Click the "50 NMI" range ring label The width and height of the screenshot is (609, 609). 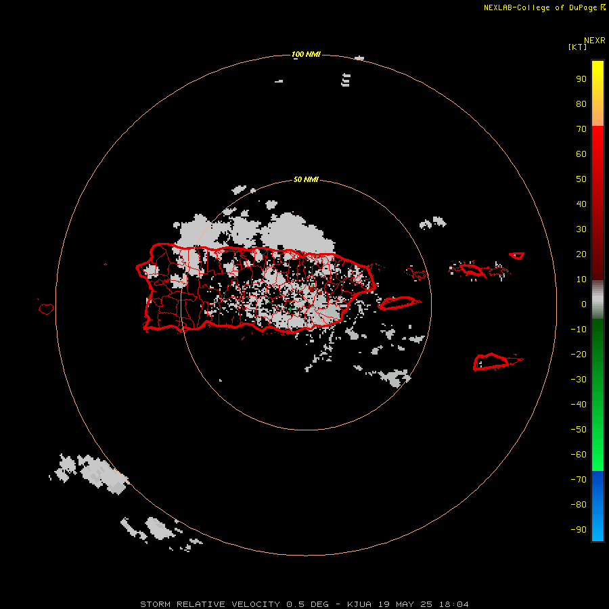[306, 179]
